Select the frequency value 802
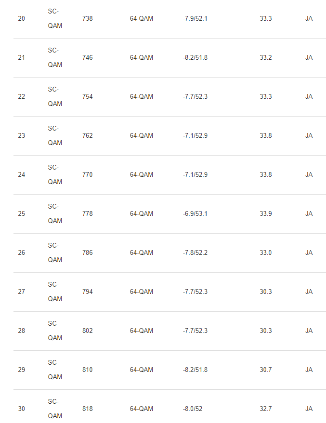This screenshot has width=326, height=423. pos(88,331)
